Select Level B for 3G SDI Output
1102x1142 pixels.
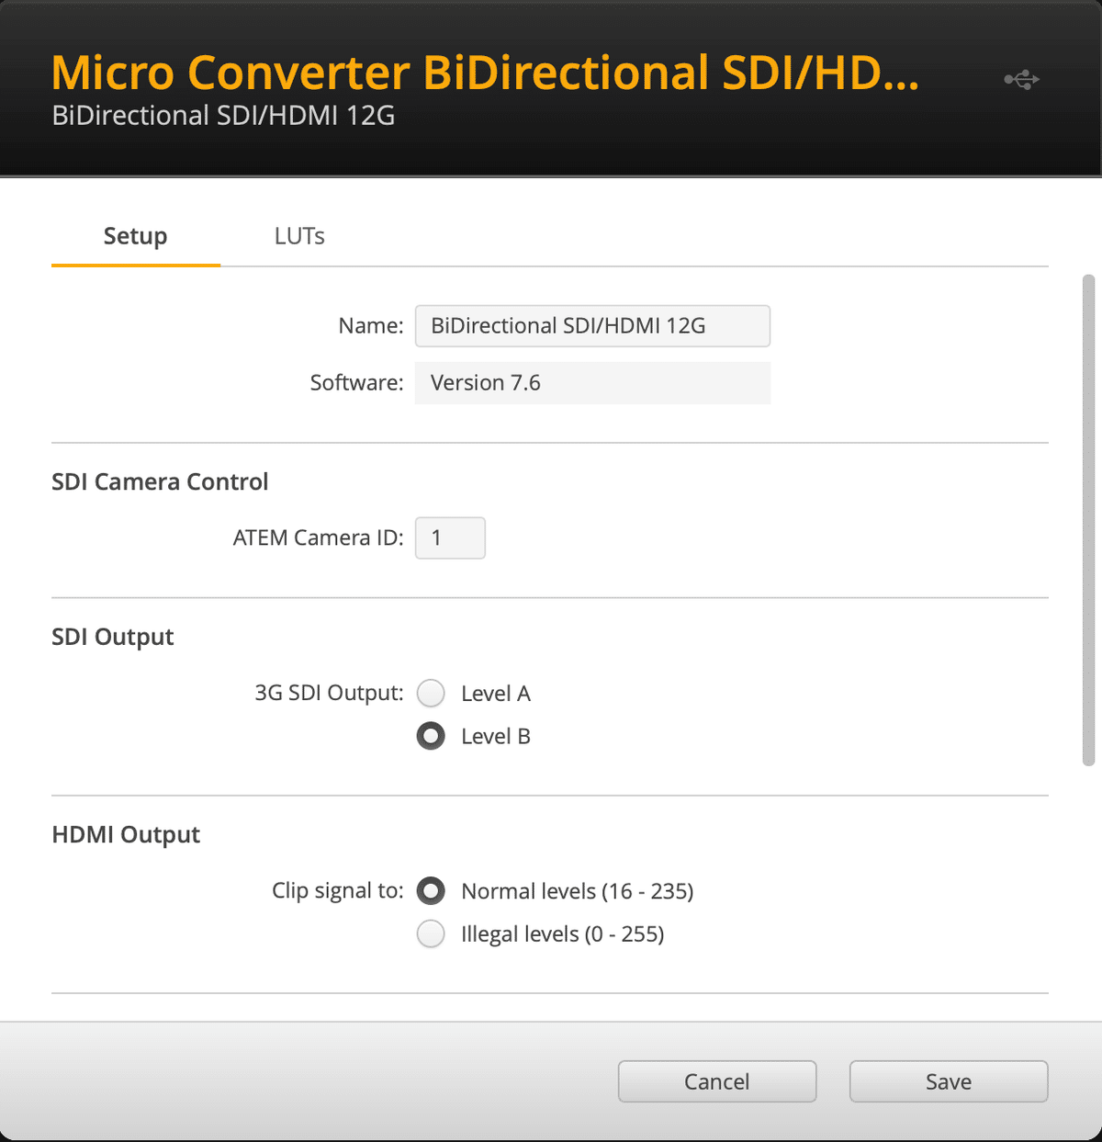point(431,736)
